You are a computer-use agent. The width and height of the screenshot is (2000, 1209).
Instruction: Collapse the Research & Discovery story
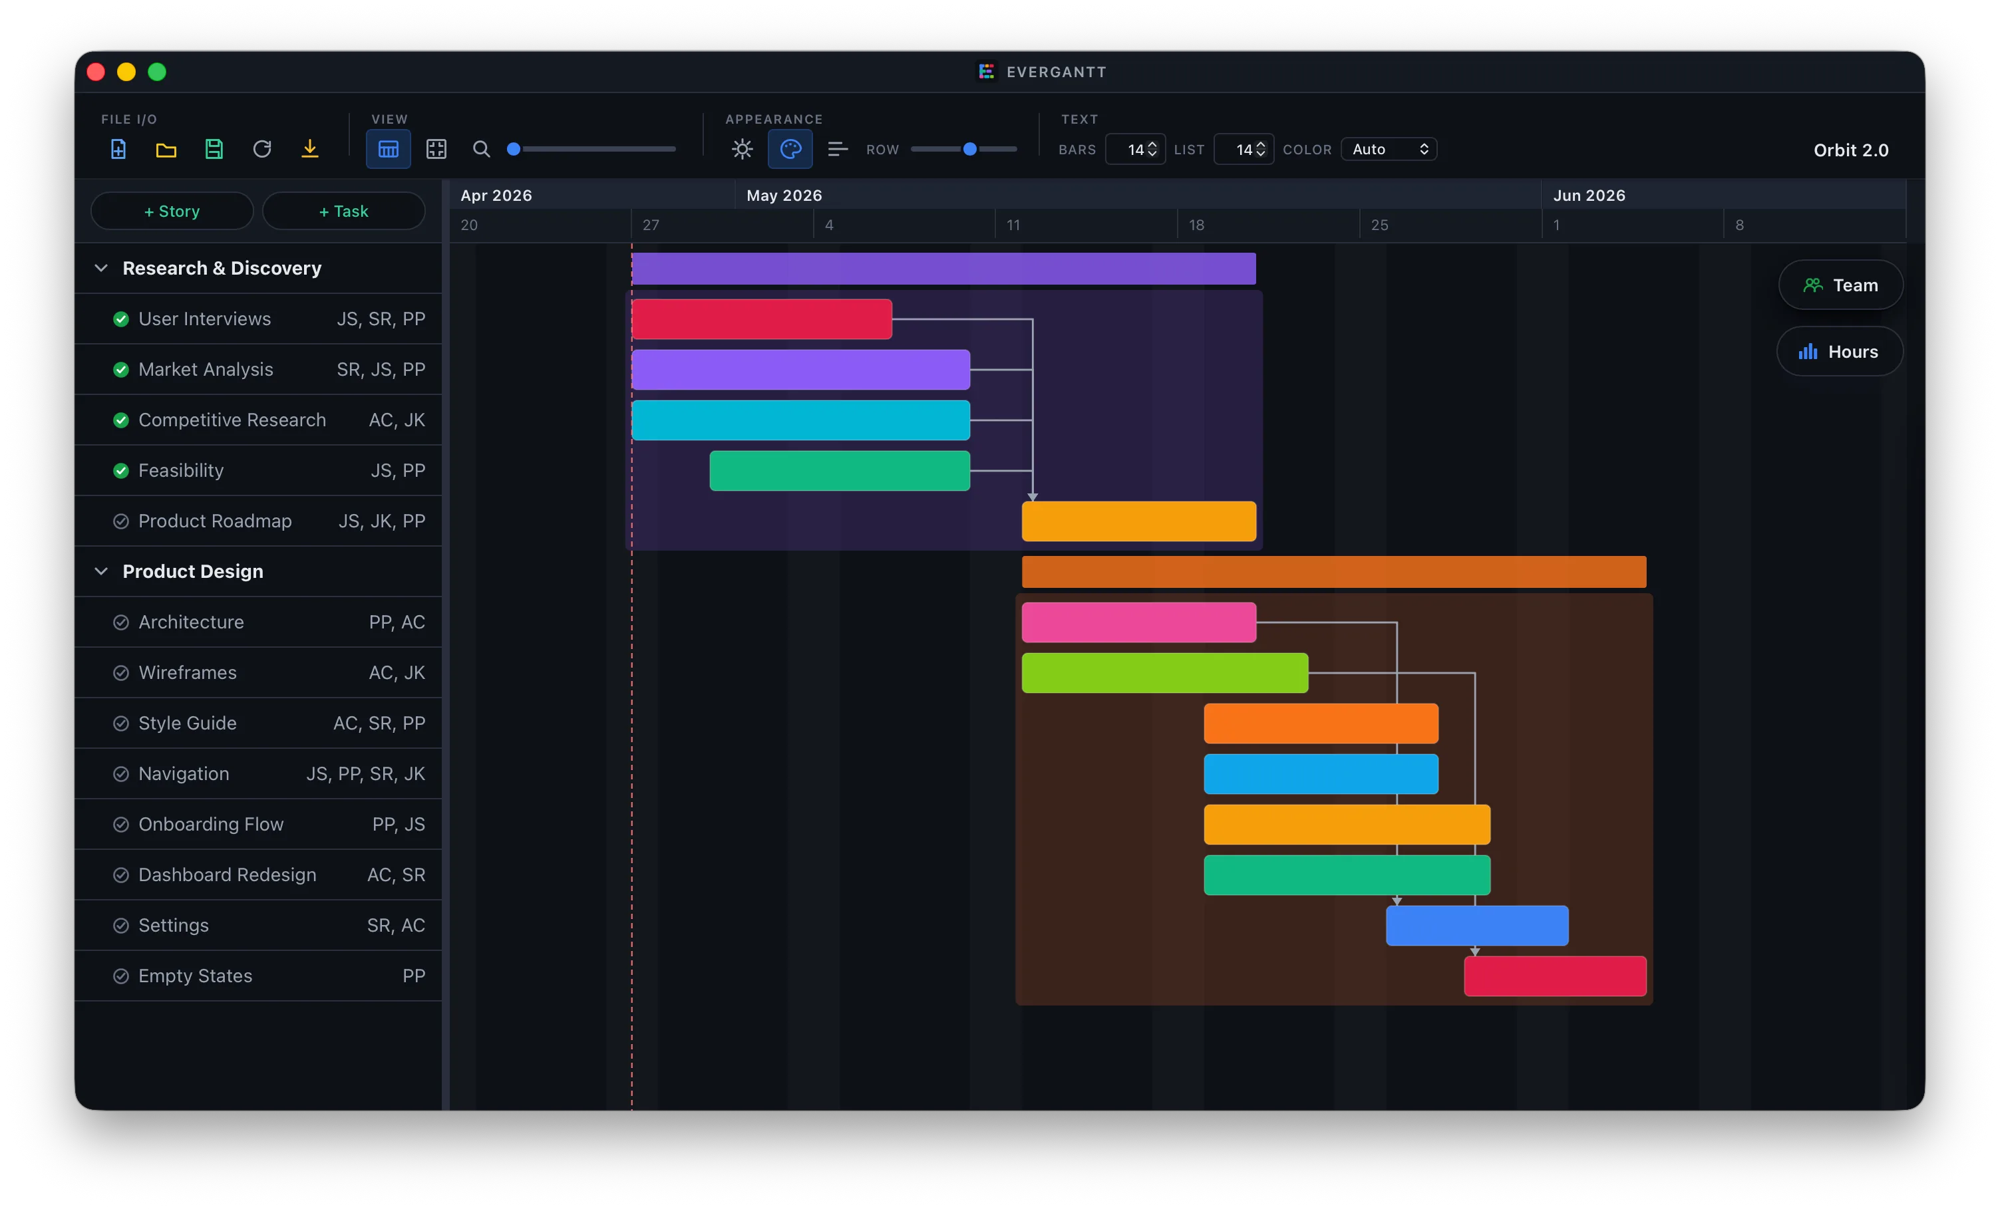tap(101, 268)
